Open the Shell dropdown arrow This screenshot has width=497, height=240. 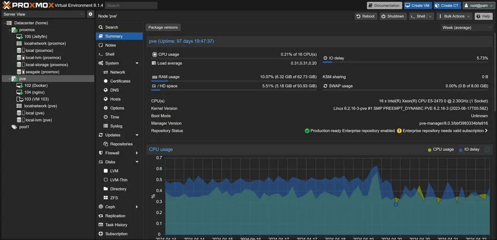point(430,16)
